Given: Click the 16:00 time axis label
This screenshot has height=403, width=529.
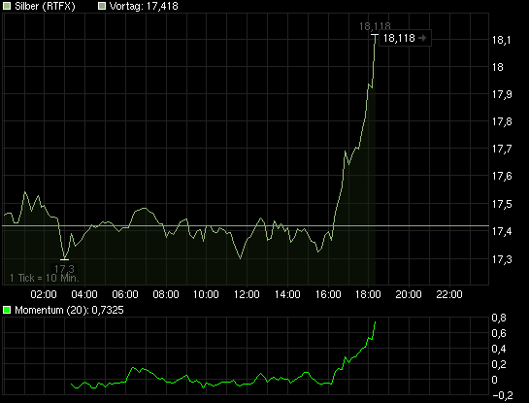Looking at the screenshot, I should (328, 294).
